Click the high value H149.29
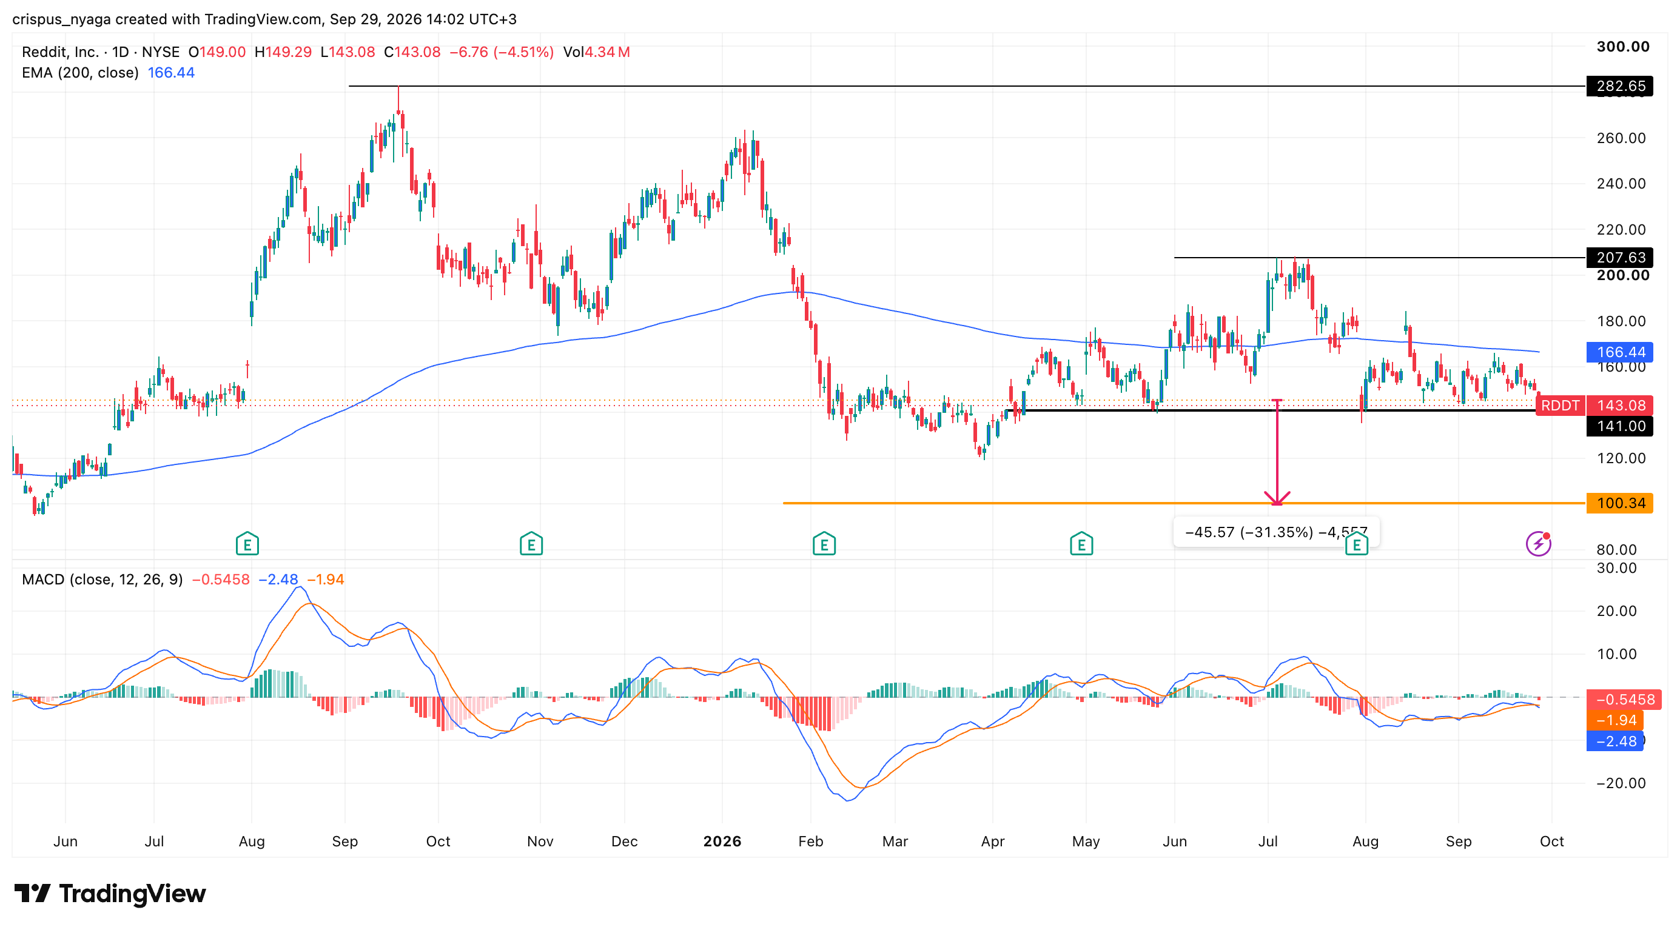Image resolution: width=1680 pixels, height=930 pixels. [283, 52]
